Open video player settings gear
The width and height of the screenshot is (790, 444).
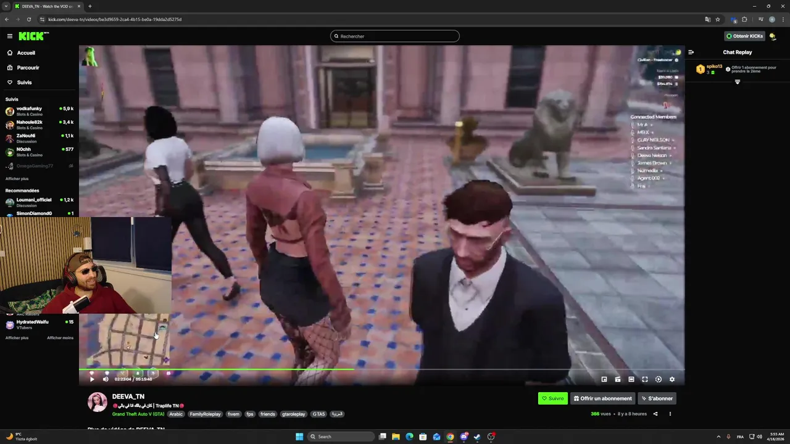pyautogui.click(x=672, y=379)
